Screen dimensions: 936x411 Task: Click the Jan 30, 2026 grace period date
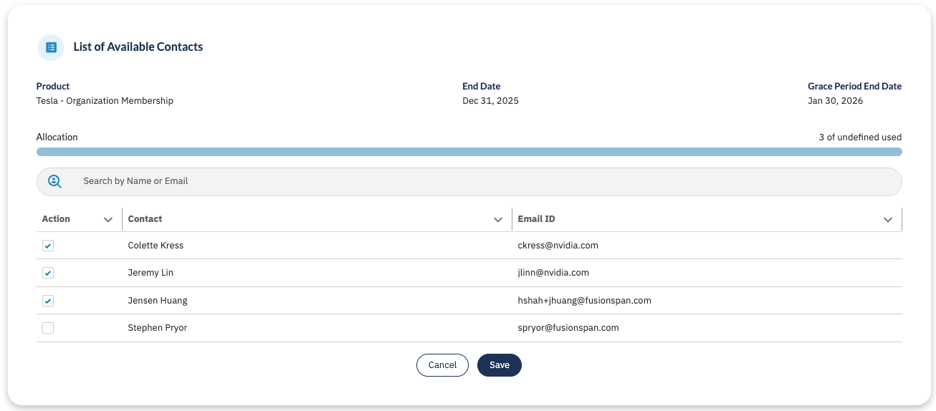coord(835,101)
